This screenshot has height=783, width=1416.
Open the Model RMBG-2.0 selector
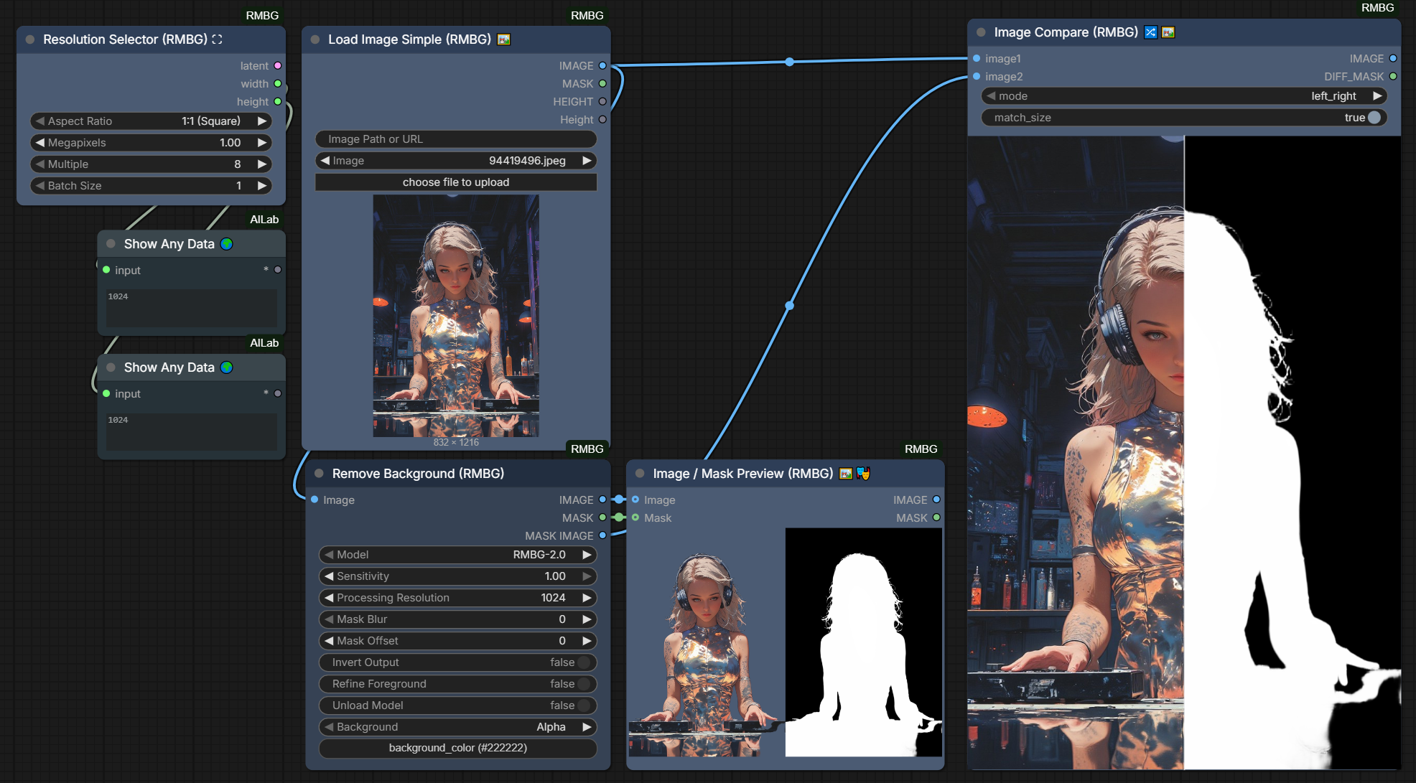pos(458,555)
